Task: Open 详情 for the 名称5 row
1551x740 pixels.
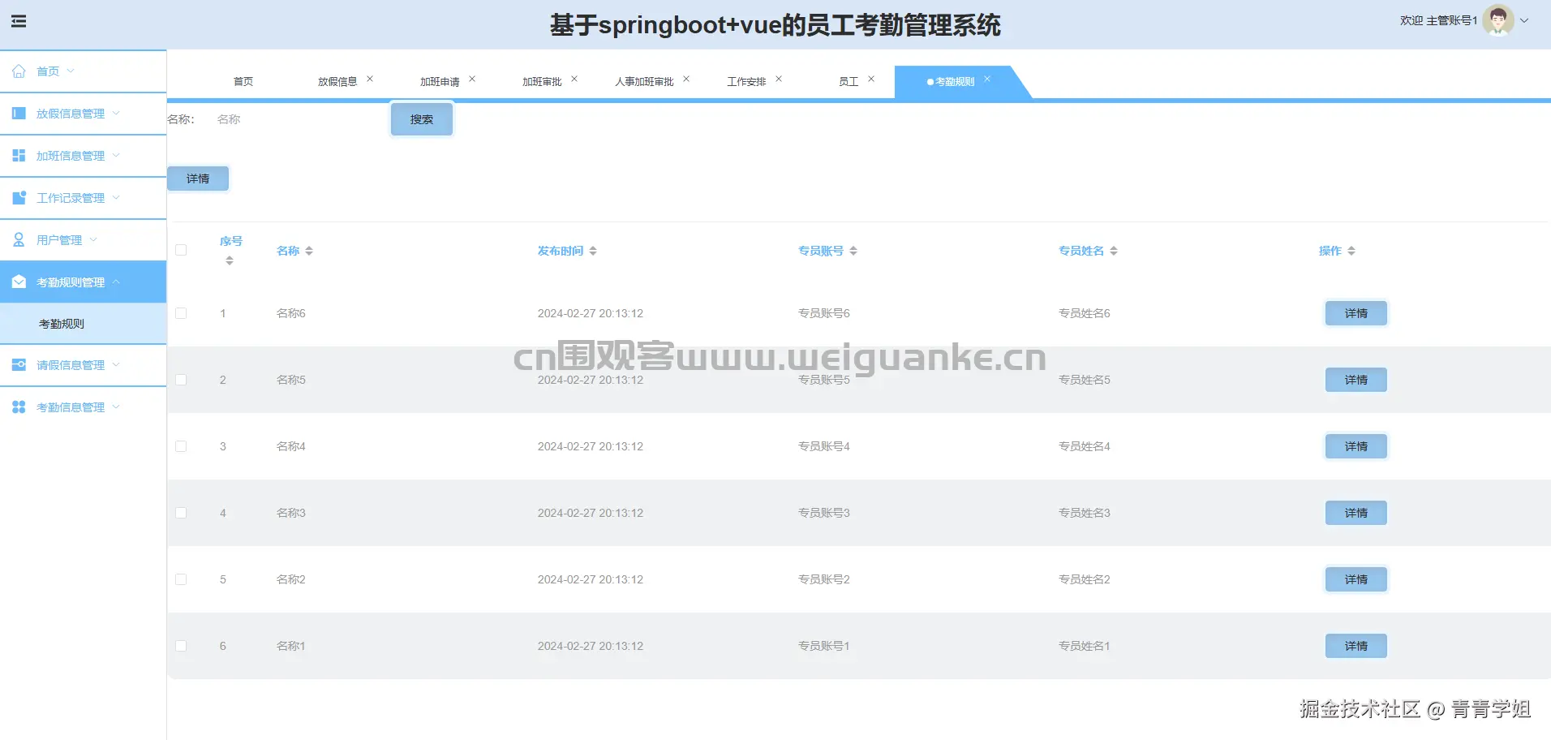Action: point(1356,380)
